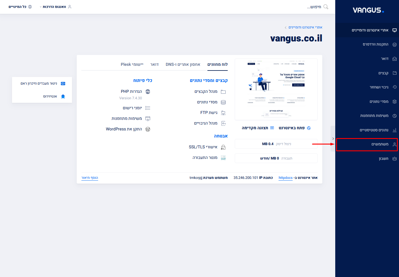The width and height of the screenshot is (399, 277).
Task: Click the כלי פיתוח heading
Action: click(x=143, y=80)
